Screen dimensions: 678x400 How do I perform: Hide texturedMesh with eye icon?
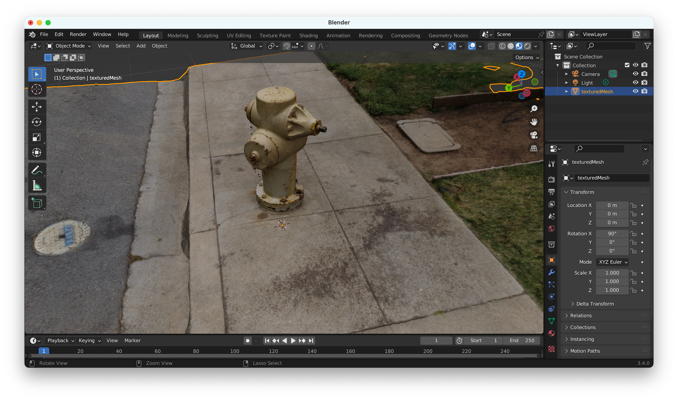click(x=635, y=91)
